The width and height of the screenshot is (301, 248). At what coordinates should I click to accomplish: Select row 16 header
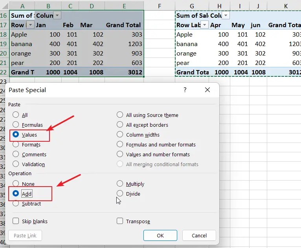pos(4,15)
